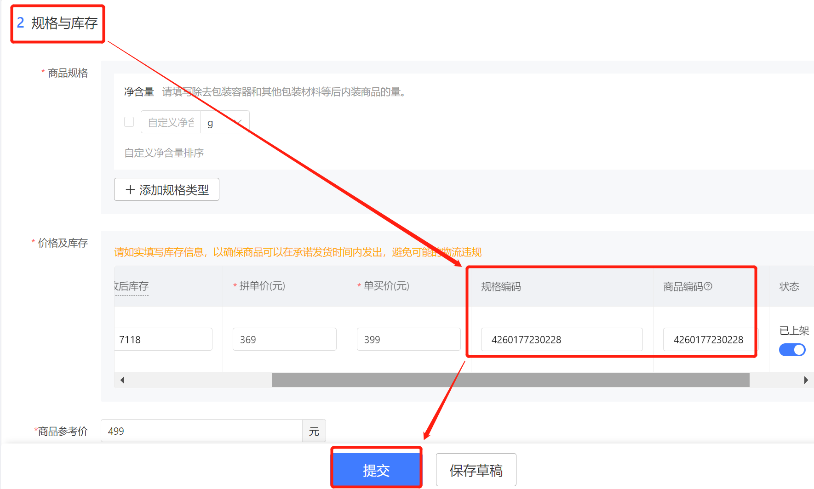Image resolution: width=814 pixels, height=489 pixels.
Task: Click the 价格及库存 field label
Action: [63, 243]
